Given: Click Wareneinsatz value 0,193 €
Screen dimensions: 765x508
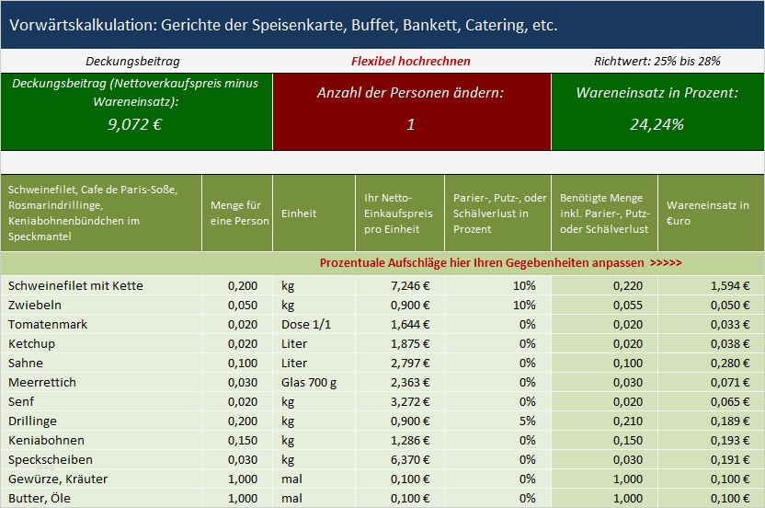Looking at the screenshot, I should [x=730, y=441].
